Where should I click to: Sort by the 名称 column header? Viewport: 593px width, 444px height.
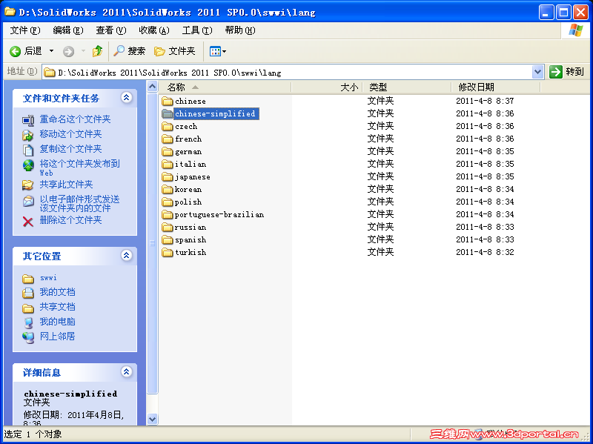click(225, 87)
